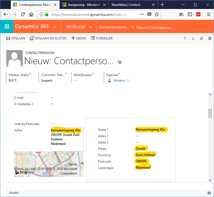Image resolution: width=214 pixels, height=197 pixels.
Task: Open the Firefox Library icon
Action: pos(181,14)
